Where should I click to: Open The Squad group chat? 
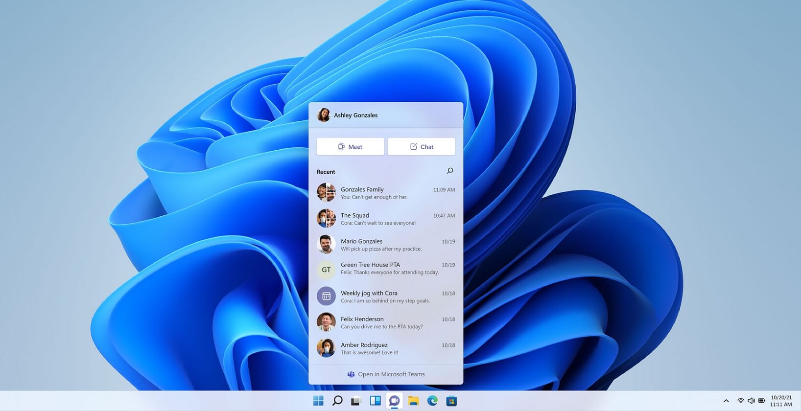[386, 219]
